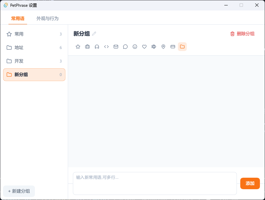Choose the map pin icon for the group
Screen dimensions: 265x200
163,47
